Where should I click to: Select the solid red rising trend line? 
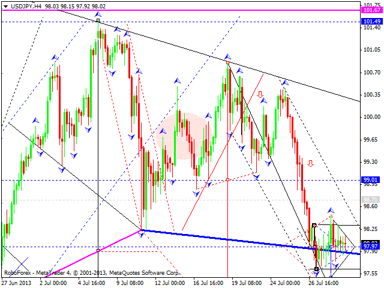click(x=223, y=152)
